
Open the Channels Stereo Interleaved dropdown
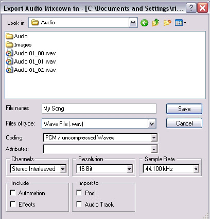pyautogui.click(x=63, y=169)
